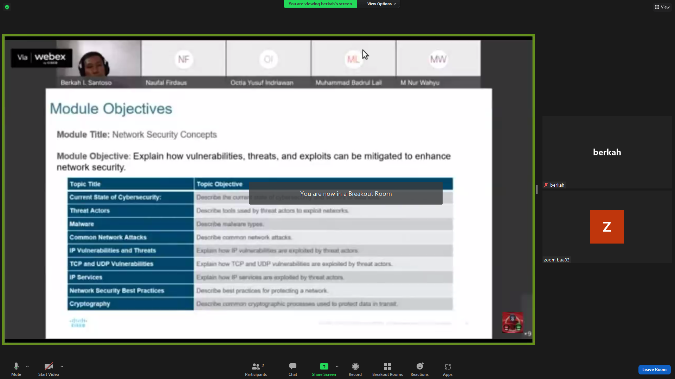Open the Participants panel
The image size is (675, 379).
(256, 369)
